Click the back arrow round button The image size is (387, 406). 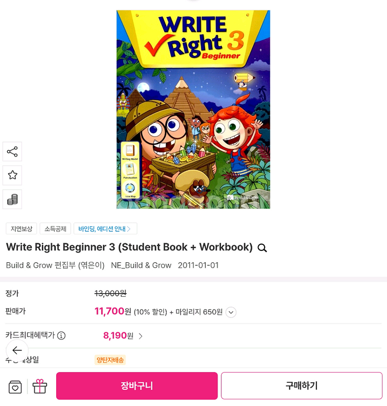coord(17,350)
